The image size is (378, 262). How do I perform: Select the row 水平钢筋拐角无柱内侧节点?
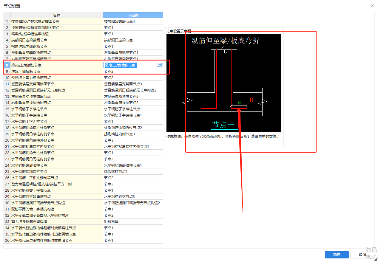[x=84, y=159]
